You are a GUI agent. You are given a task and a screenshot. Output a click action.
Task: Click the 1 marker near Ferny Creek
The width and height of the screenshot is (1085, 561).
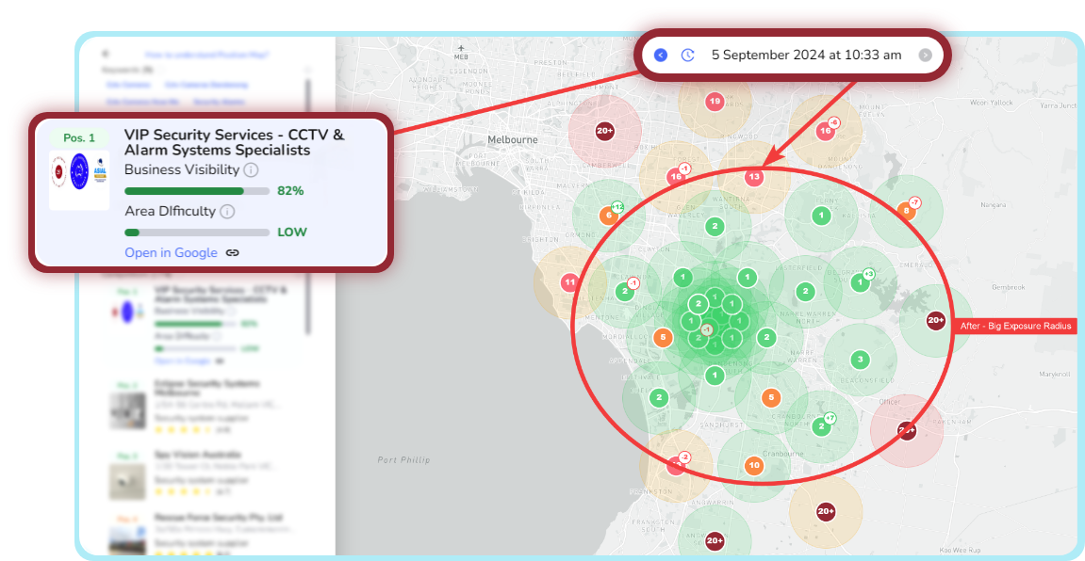(x=821, y=216)
